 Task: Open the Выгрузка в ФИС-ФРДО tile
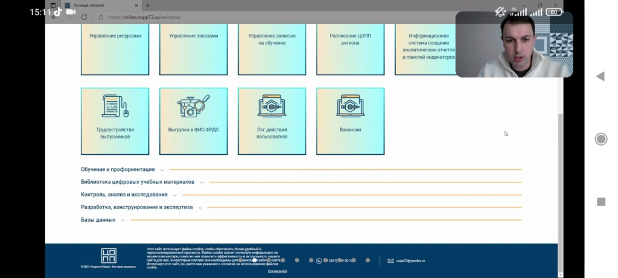coord(193,121)
